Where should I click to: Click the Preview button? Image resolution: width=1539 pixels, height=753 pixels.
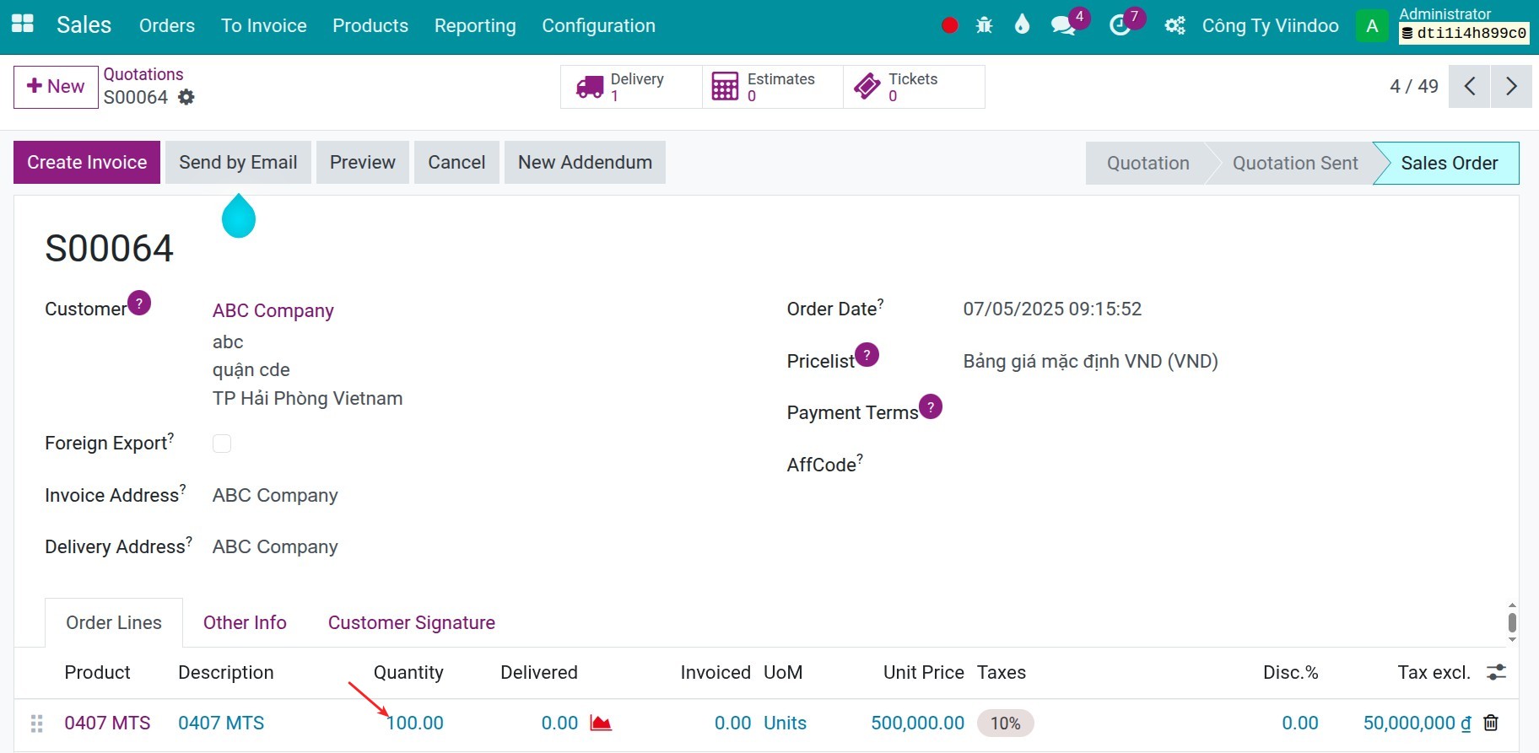click(x=363, y=163)
